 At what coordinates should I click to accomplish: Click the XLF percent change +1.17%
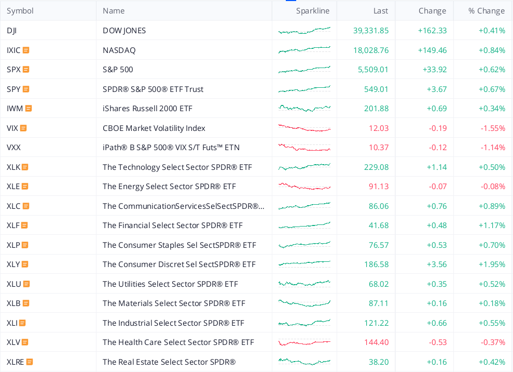tap(492, 225)
